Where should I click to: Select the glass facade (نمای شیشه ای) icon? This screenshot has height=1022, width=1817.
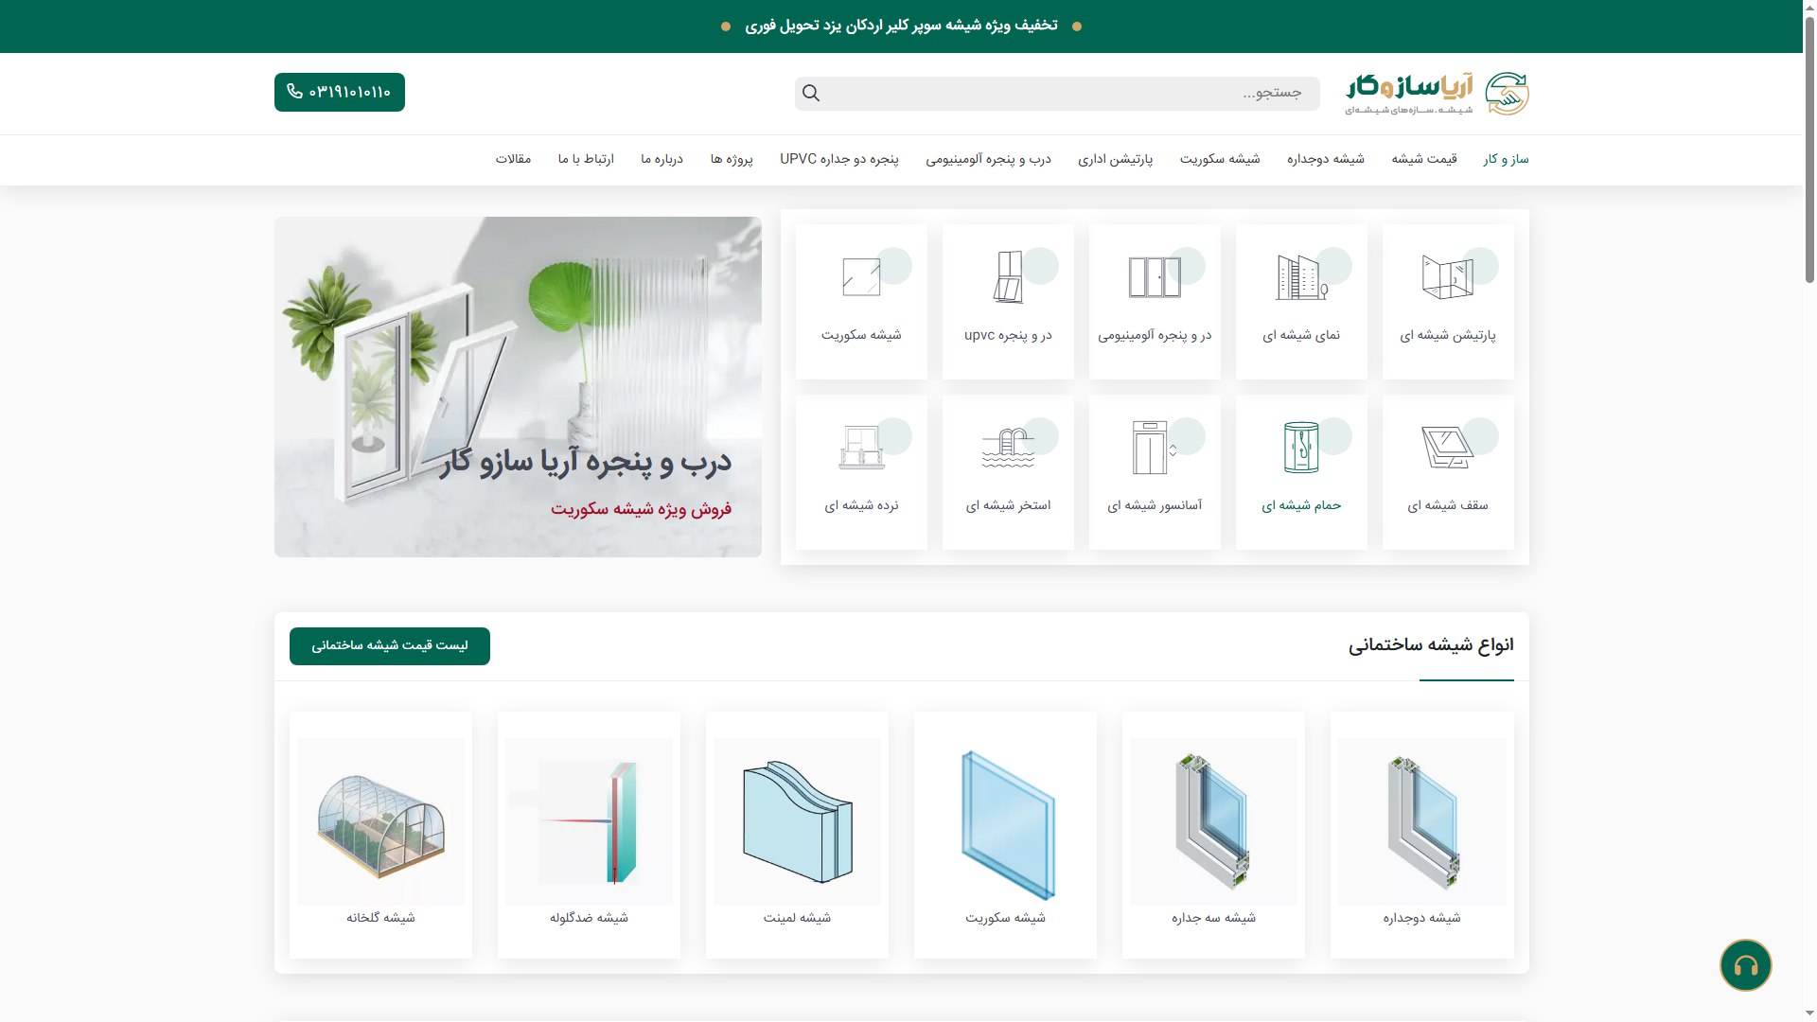1301,277
